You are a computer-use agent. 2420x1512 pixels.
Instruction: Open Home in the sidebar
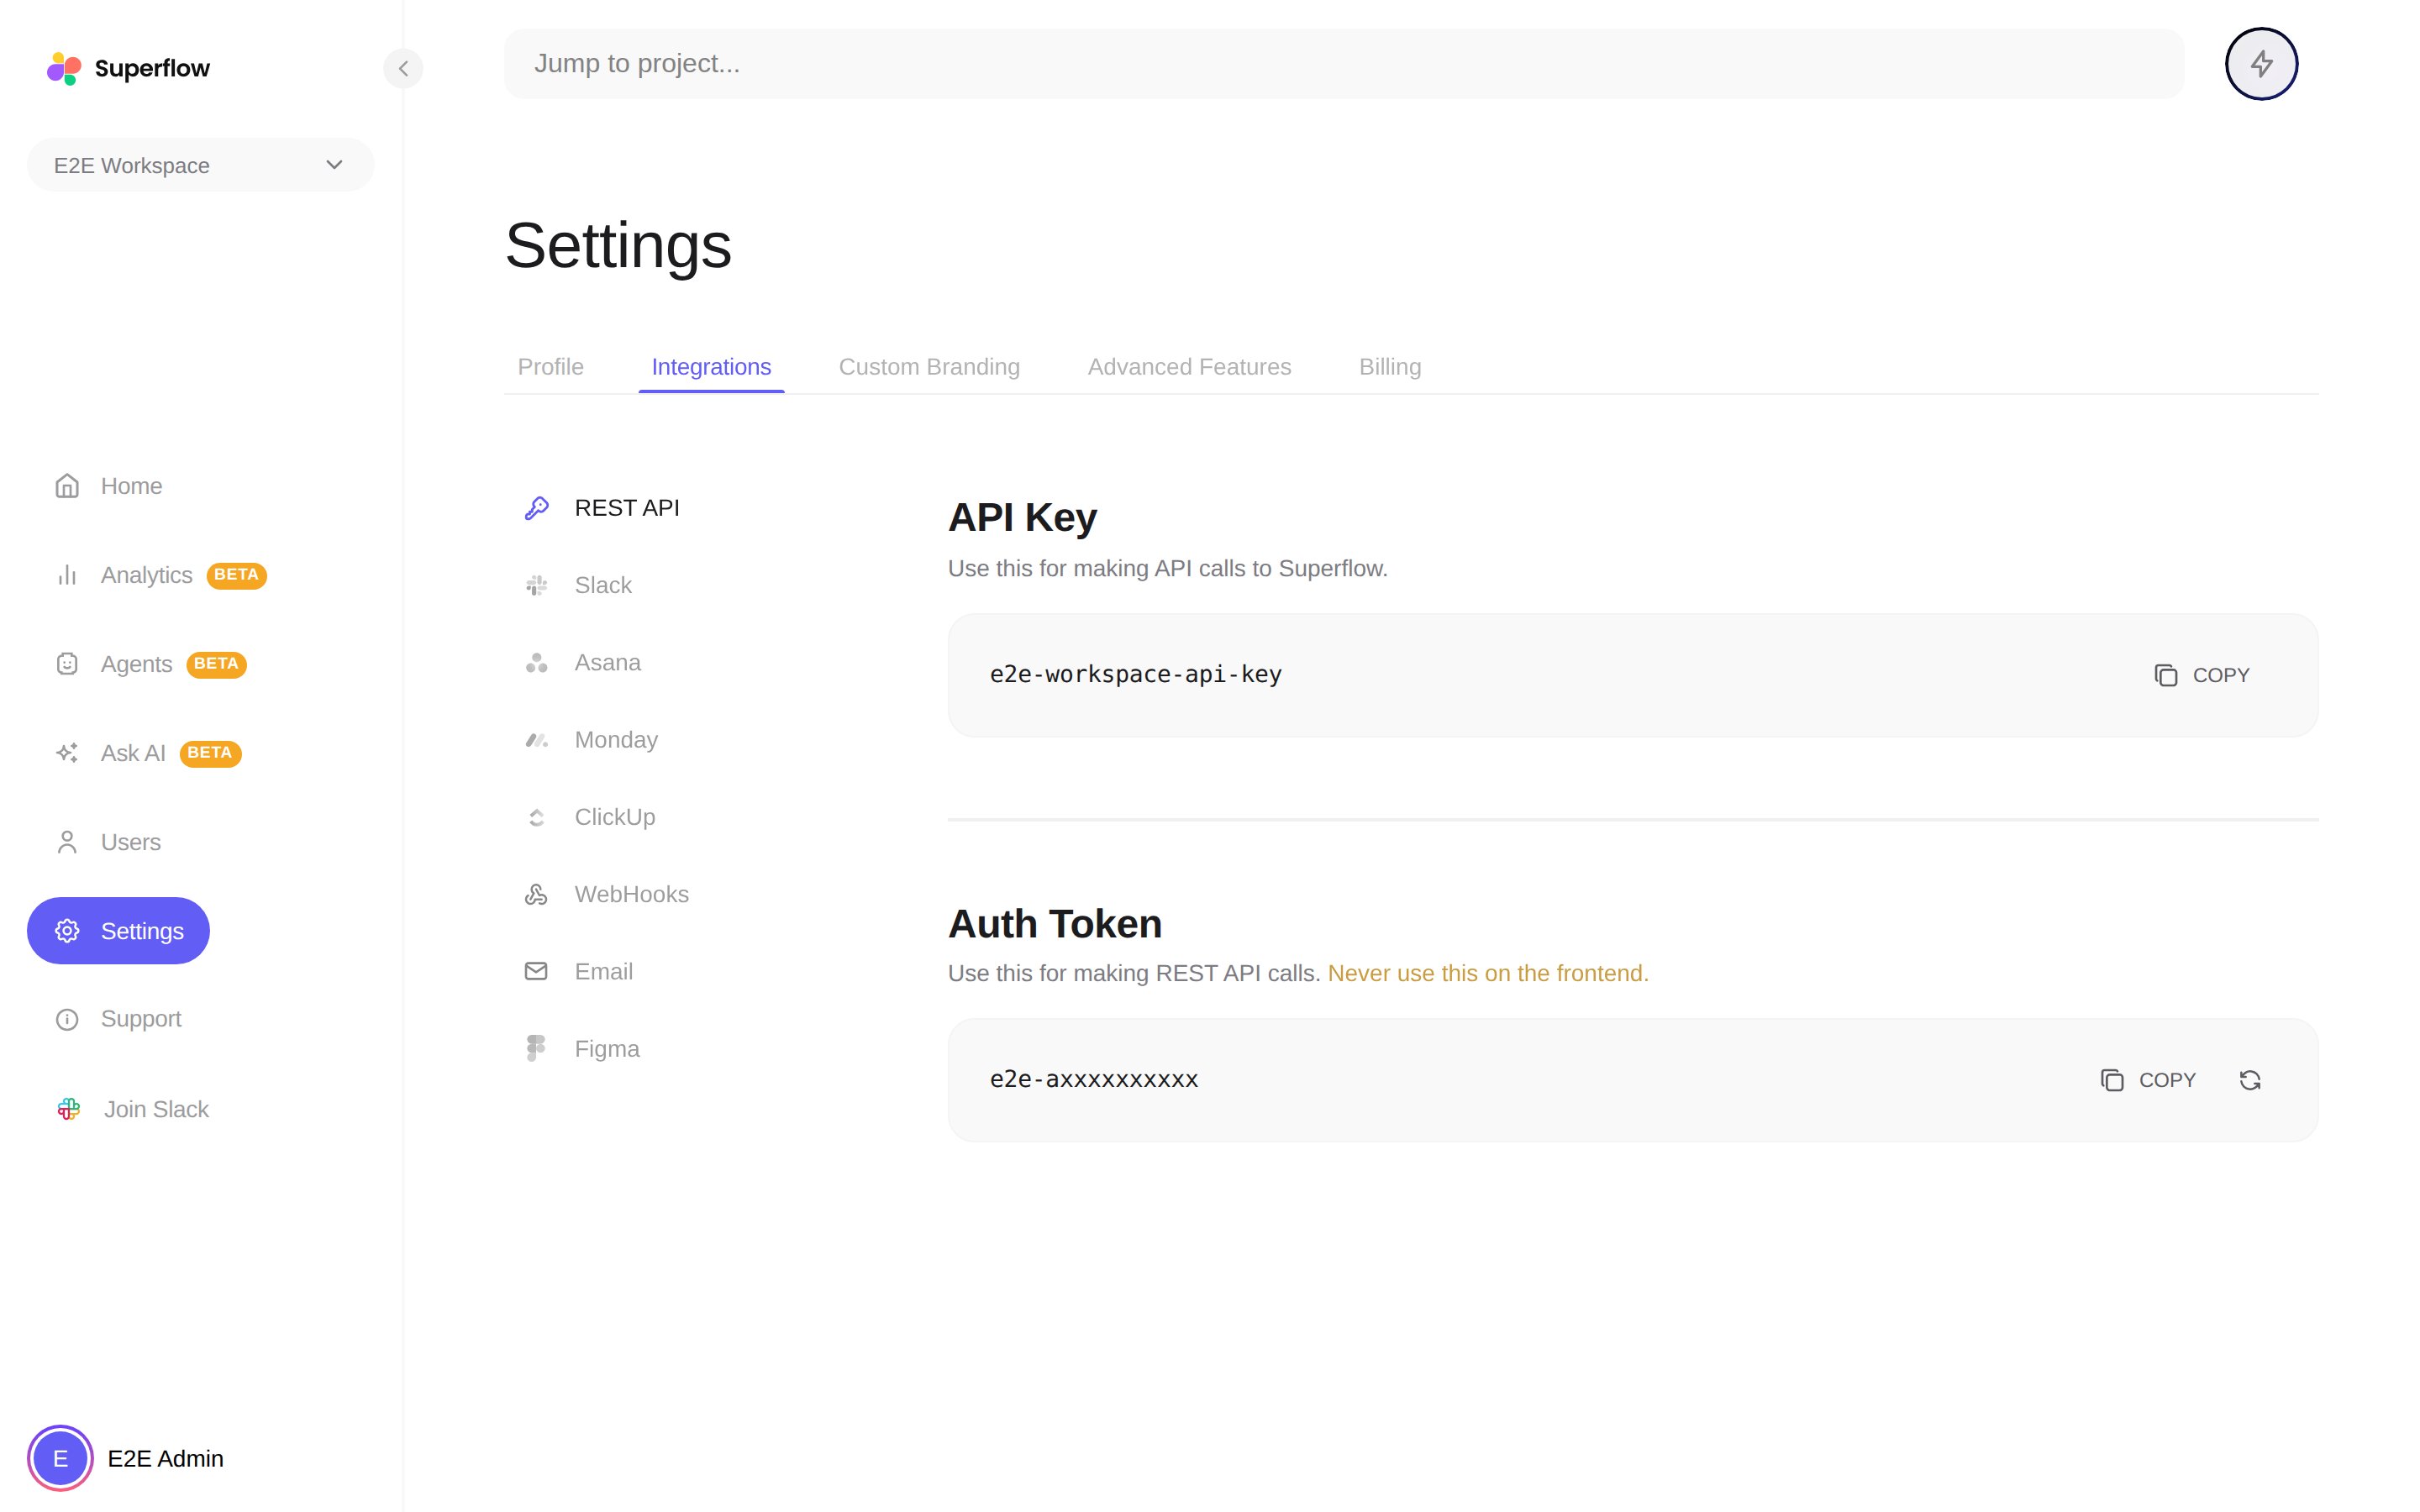[x=108, y=486]
